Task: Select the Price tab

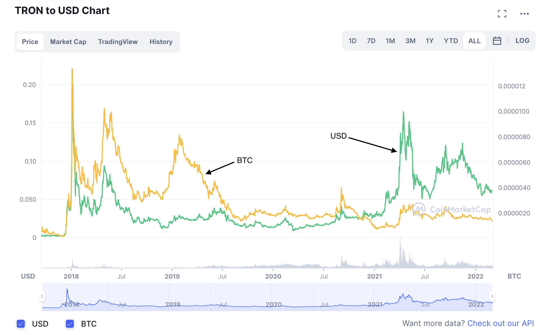Action: coord(30,42)
